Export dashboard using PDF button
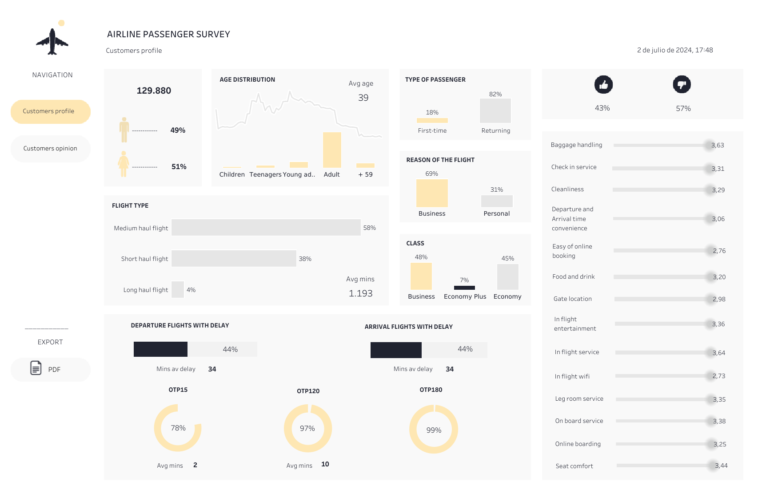Screen dimensions: 758x493 tap(50, 370)
